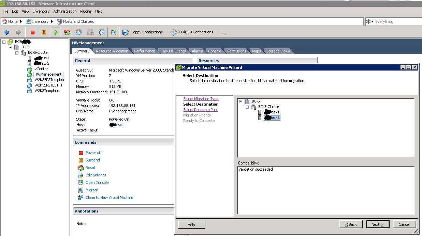Open the Administration menu
Screen dimensions: 422x236
[x=65, y=11]
